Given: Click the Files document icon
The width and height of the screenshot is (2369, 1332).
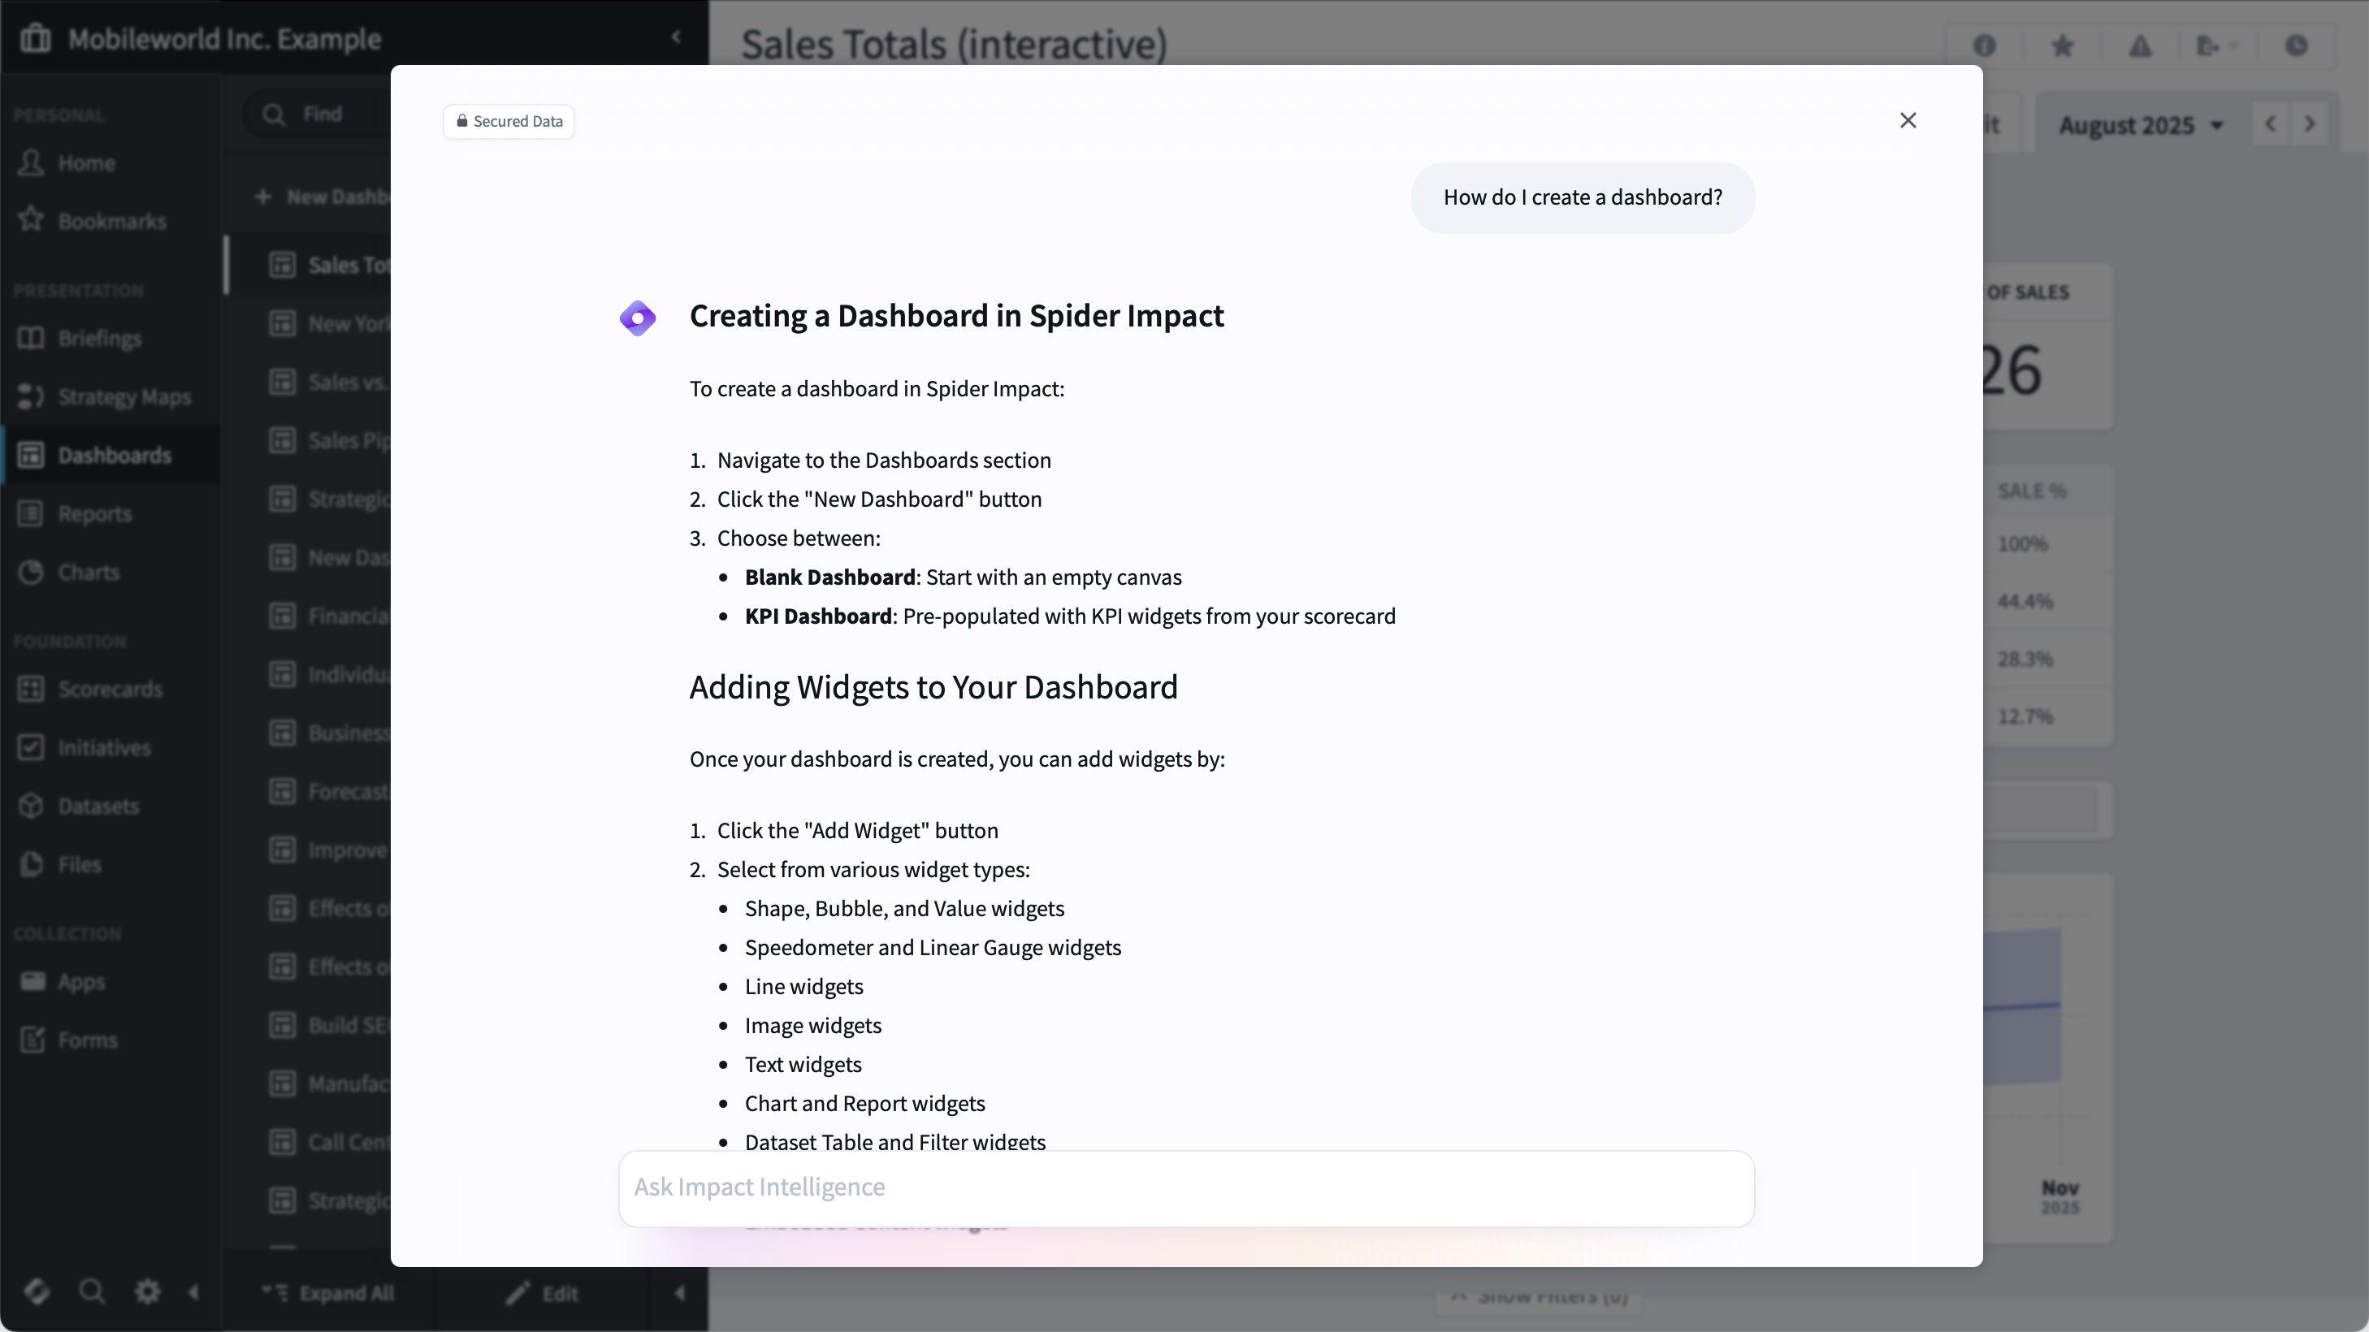Looking at the screenshot, I should tap(31, 864).
